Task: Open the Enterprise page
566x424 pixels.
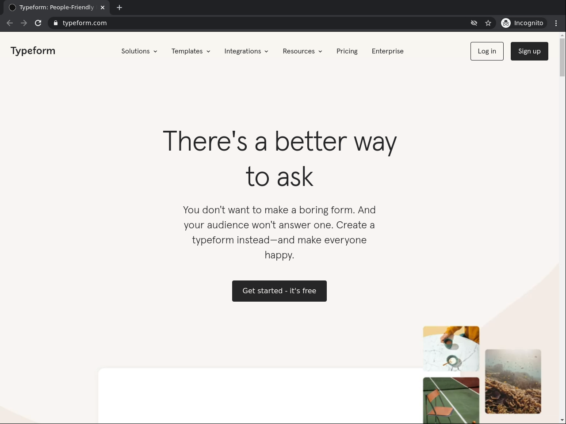Action: [x=388, y=51]
